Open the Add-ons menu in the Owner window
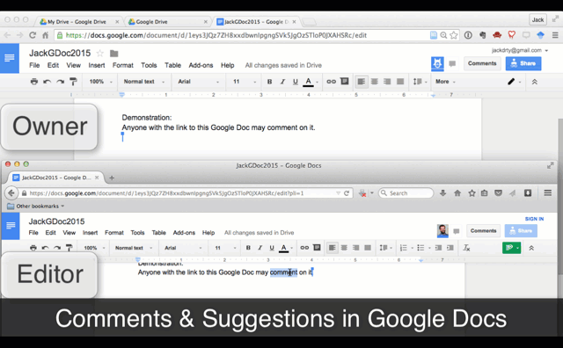This screenshot has height=348, width=563. 201,65
